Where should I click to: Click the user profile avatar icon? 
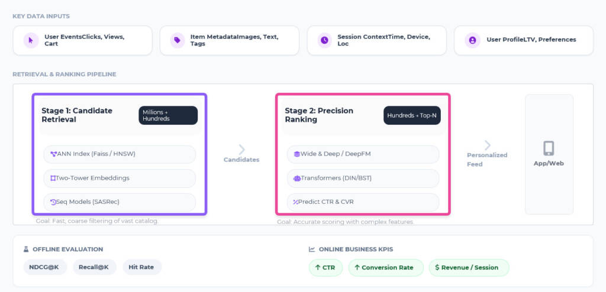click(x=472, y=40)
